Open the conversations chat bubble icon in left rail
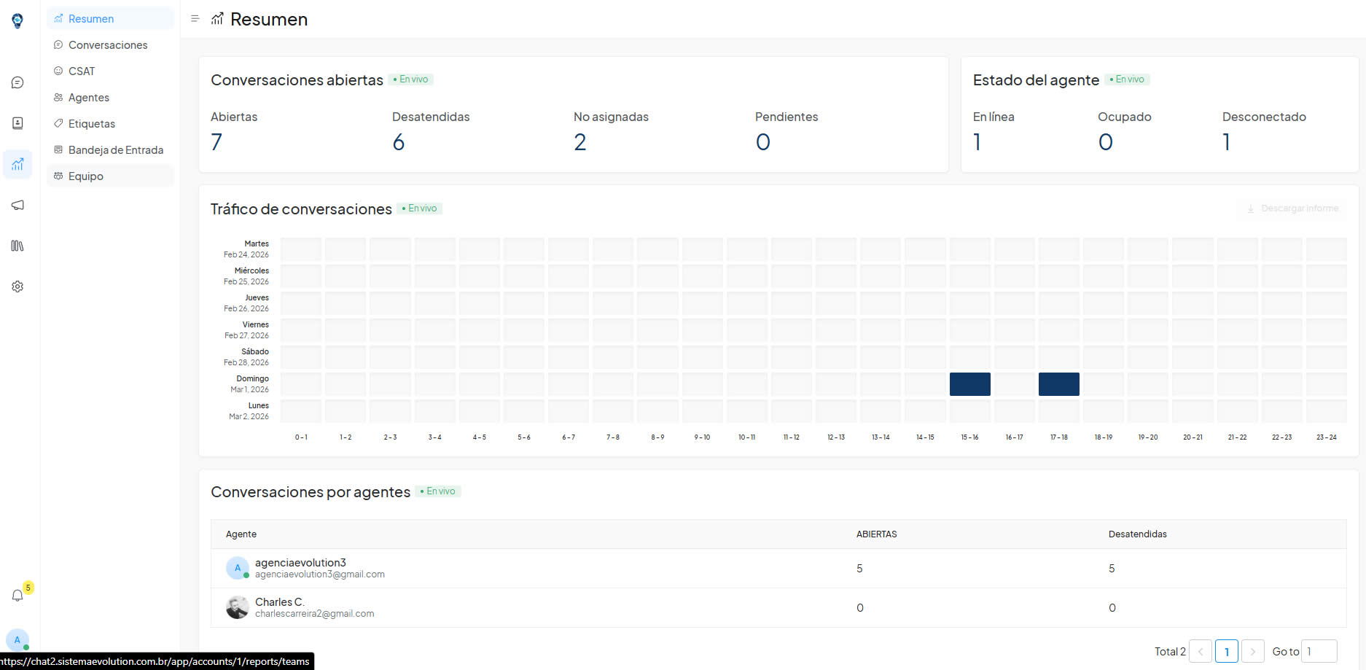The width and height of the screenshot is (1366, 670). (17, 83)
